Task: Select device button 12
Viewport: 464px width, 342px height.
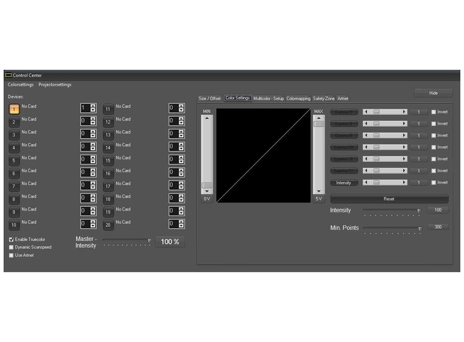Action: coord(108,122)
